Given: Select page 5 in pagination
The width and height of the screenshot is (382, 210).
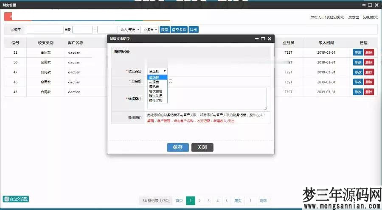Looking at the screenshot, I should [x=227, y=201].
